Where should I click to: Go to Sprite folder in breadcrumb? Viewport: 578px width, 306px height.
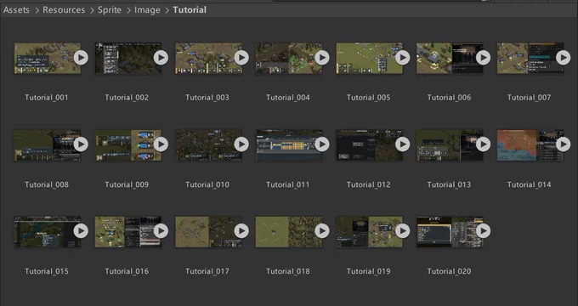click(110, 10)
